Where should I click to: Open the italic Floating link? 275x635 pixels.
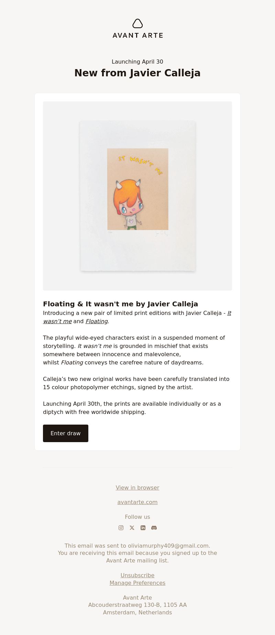[97, 321]
